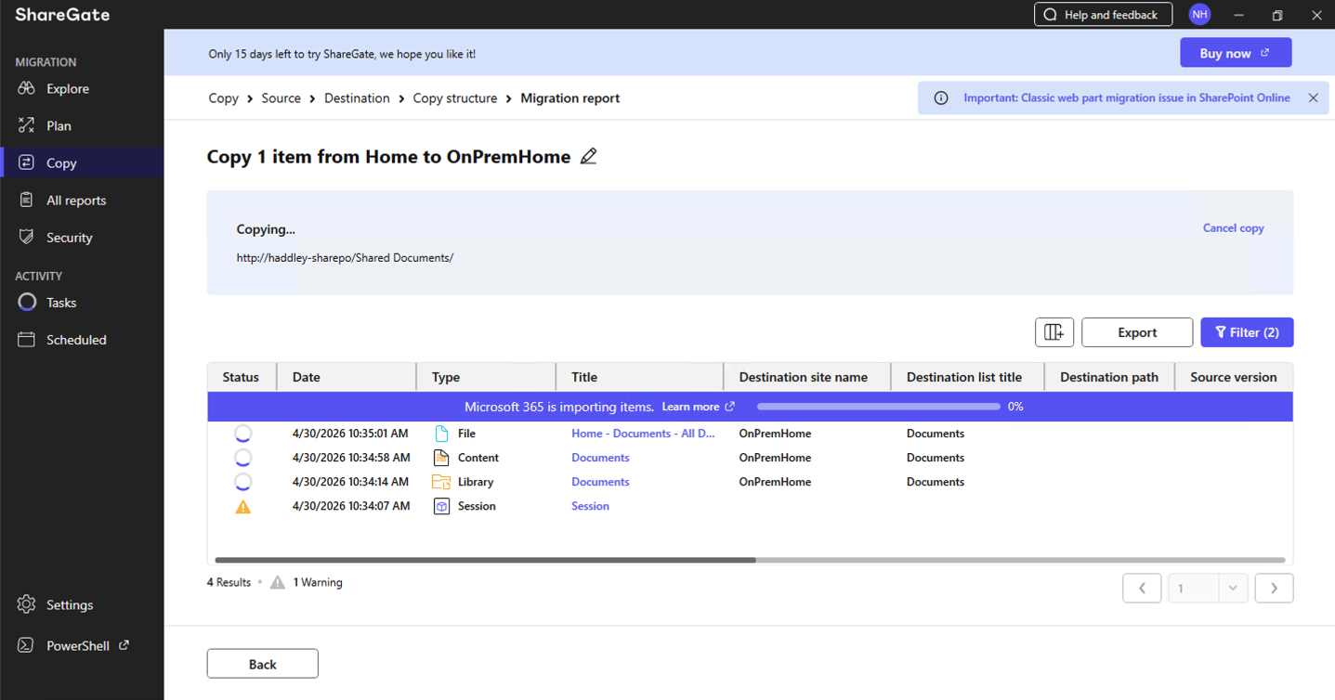The image size is (1335, 700).
Task: Click the Content type icon
Action: click(441, 458)
